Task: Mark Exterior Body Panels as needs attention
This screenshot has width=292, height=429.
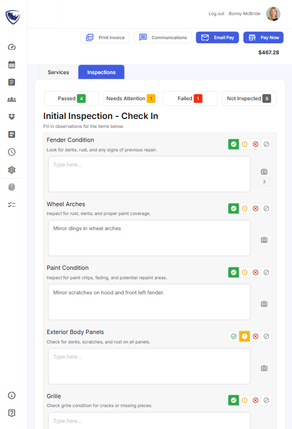Action: point(245,336)
